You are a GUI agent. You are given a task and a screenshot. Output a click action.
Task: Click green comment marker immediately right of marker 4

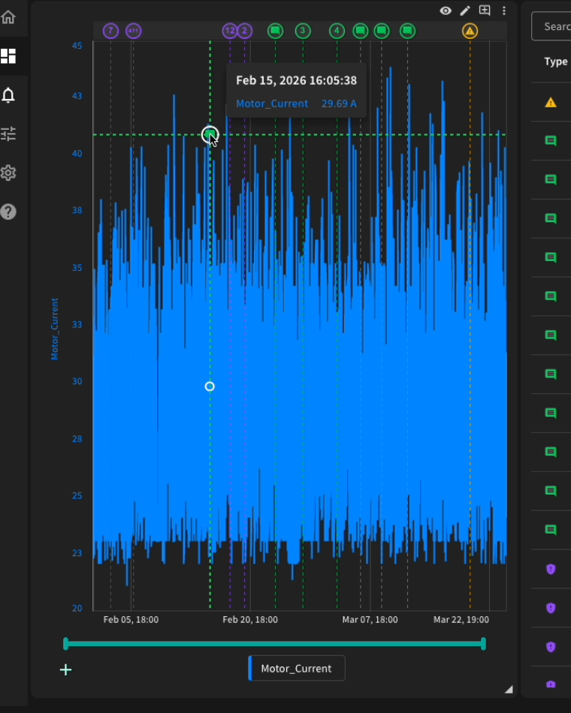pyautogui.click(x=361, y=31)
